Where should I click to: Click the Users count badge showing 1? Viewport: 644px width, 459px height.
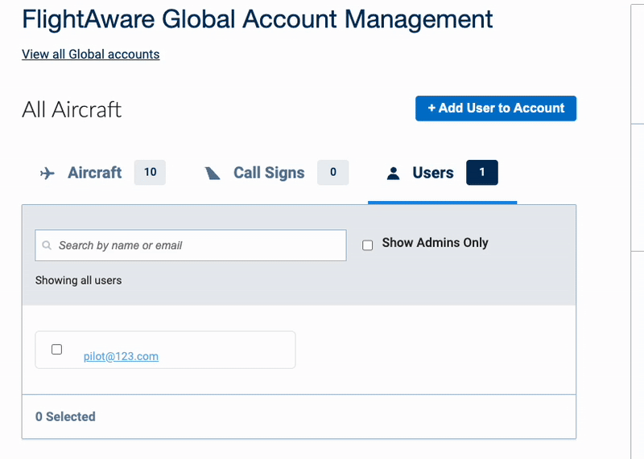(x=481, y=172)
